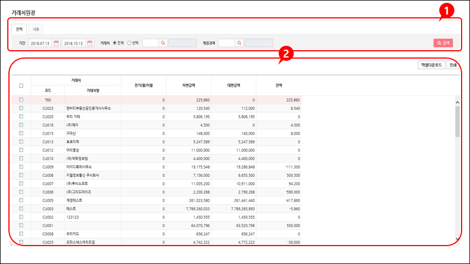Click the 계정과목 code input field
The image size is (470, 264).
tap(226, 43)
